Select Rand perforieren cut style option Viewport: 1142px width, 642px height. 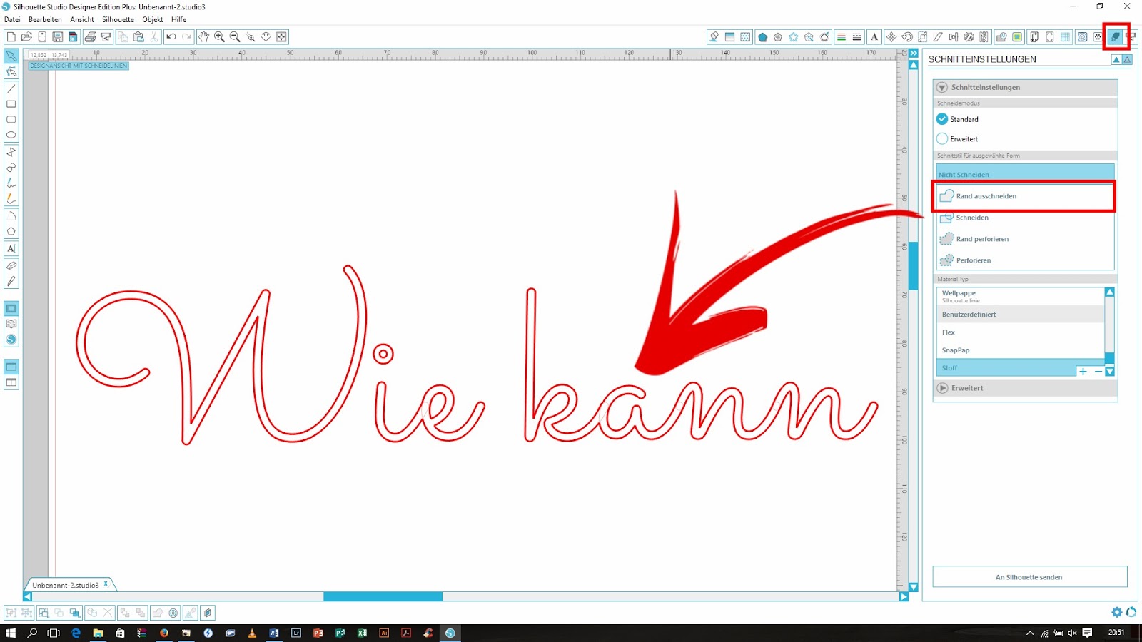point(982,239)
